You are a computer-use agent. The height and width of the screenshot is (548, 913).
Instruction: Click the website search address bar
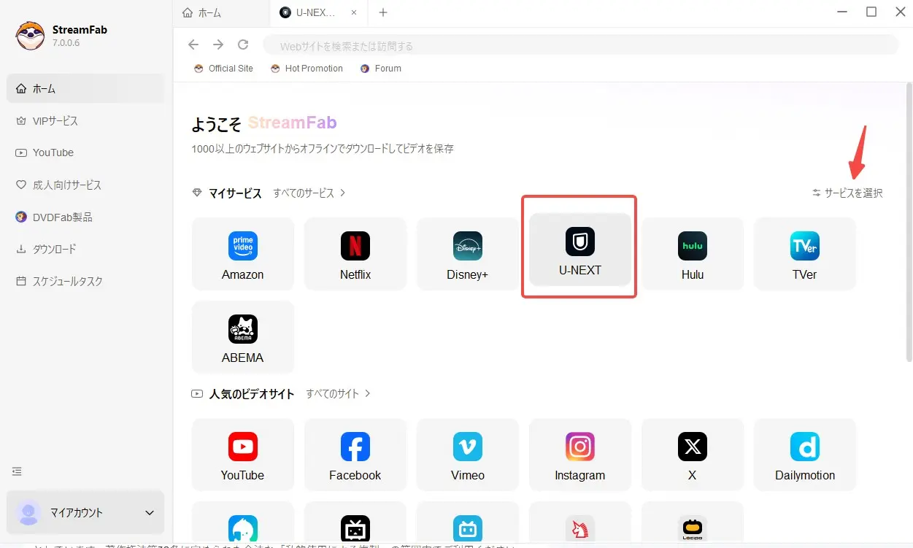[581, 45]
